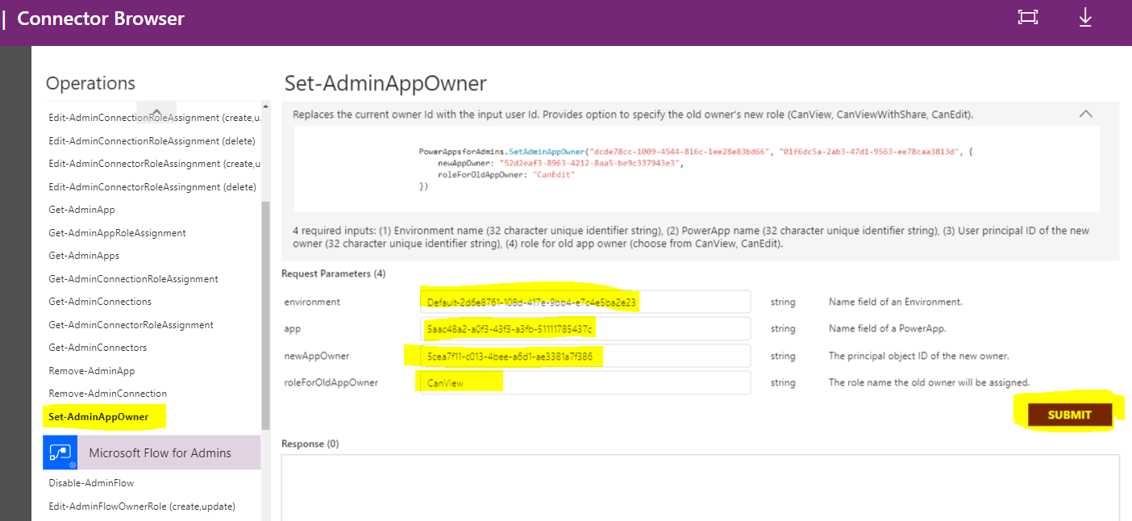The height and width of the screenshot is (521, 1132).
Task: Select Set-AdminAppOwner operation
Action: [98, 417]
